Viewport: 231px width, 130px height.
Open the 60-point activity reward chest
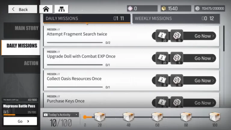tap(157, 117)
